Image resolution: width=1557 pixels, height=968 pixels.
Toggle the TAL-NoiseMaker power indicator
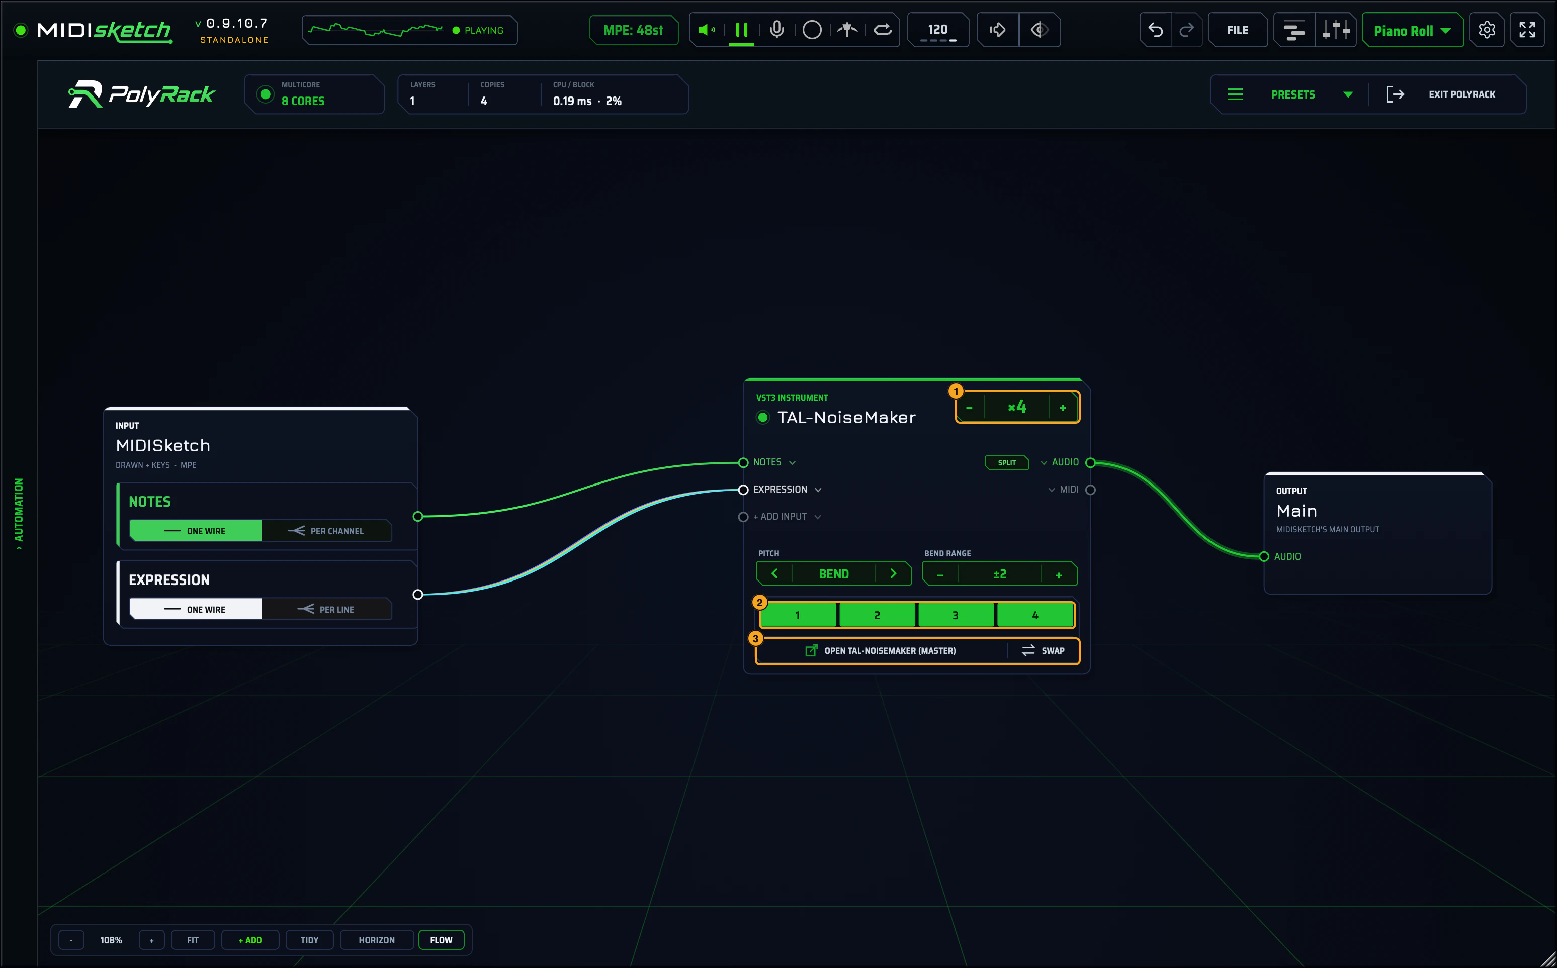[762, 418]
